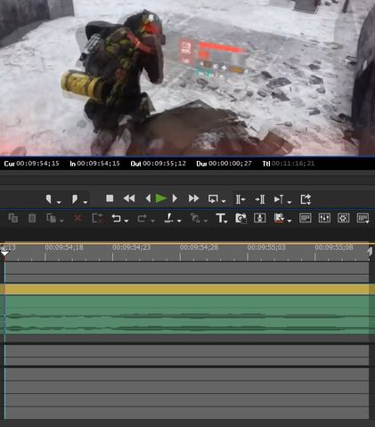Open the default transition dropdown arrow

point(206,221)
